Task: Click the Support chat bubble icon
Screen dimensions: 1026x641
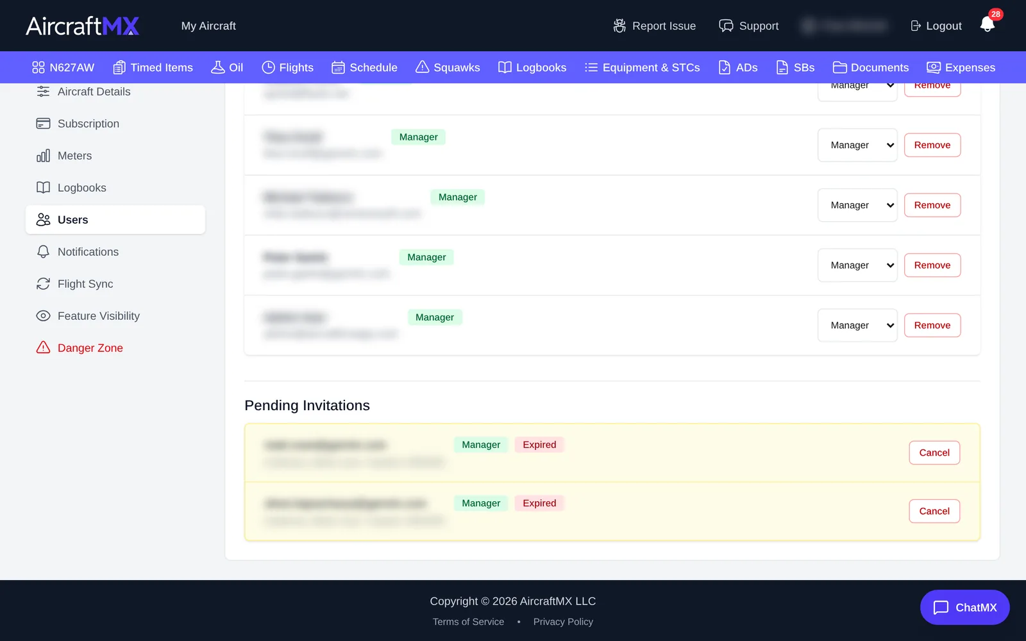Action: coord(726,26)
